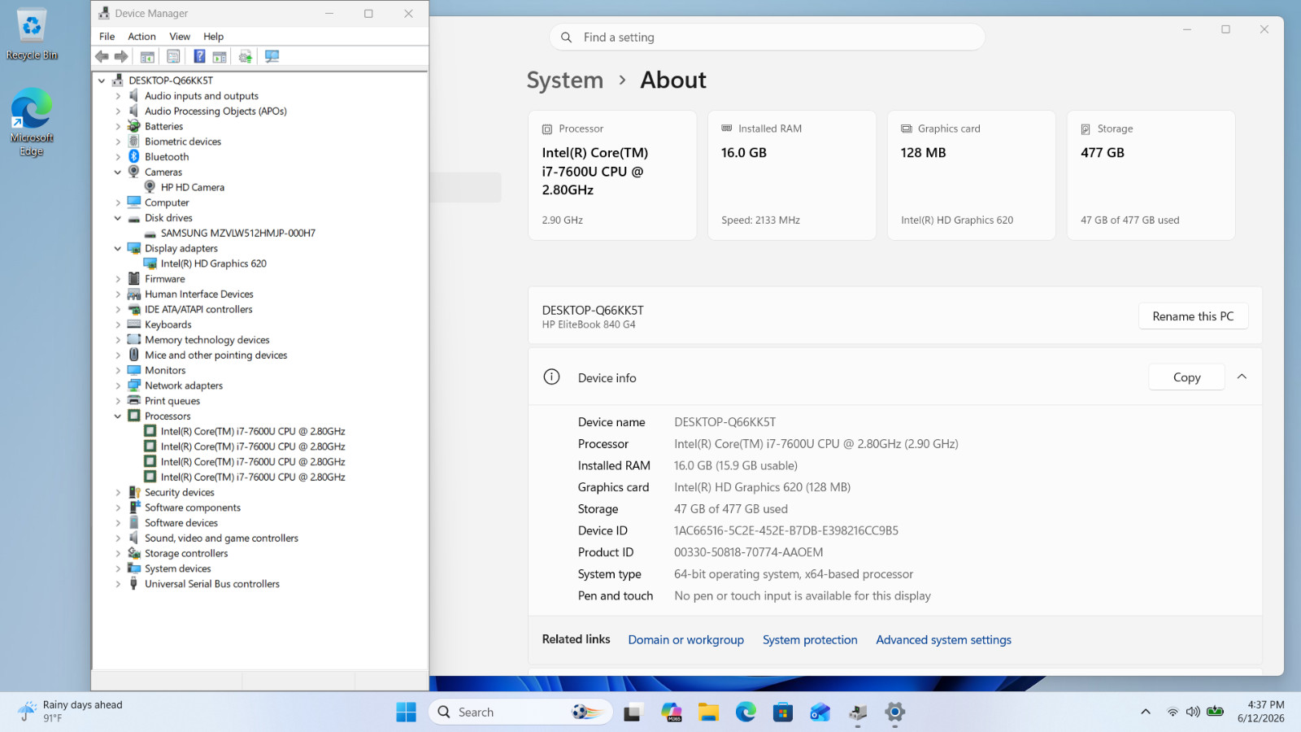This screenshot has width=1301, height=732.
Task: Open the Help menu in Device Manager
Action: 213,37
